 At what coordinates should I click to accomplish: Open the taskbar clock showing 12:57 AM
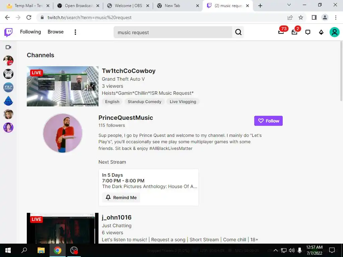314,250
